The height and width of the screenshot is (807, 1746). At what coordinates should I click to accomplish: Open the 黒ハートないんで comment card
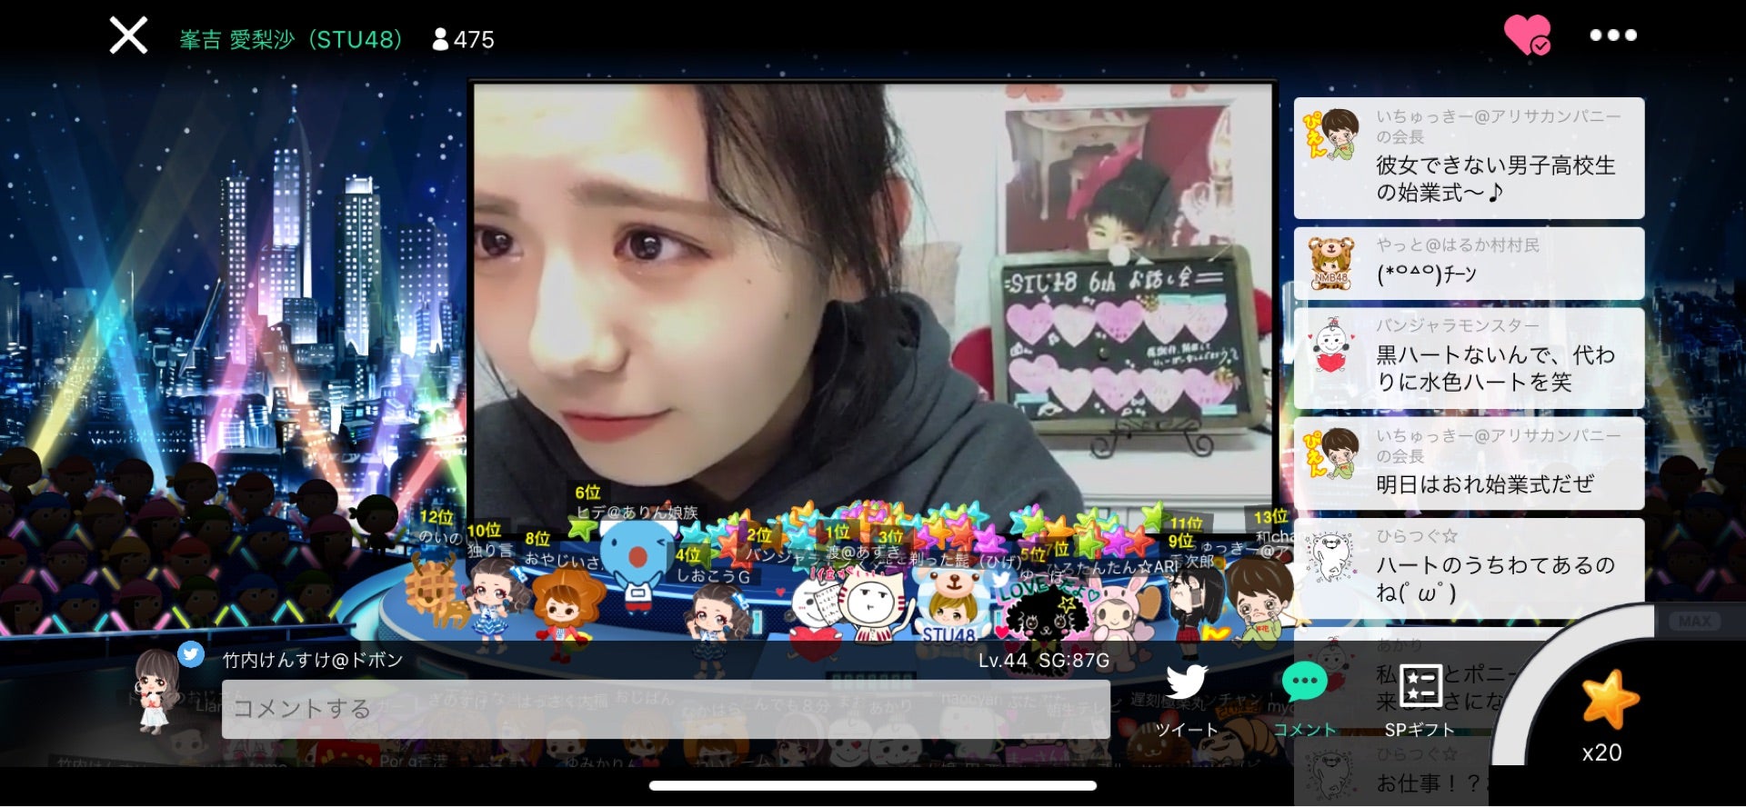point(1469,358)
